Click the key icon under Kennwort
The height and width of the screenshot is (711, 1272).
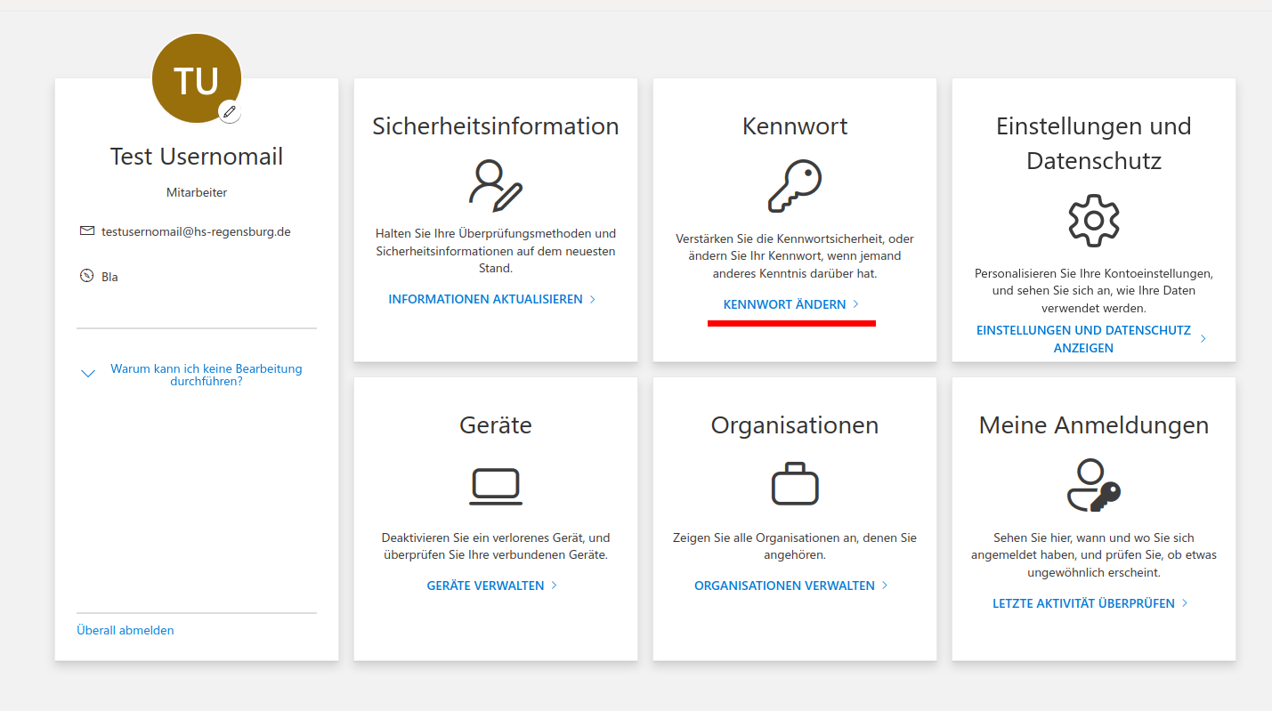794,186
